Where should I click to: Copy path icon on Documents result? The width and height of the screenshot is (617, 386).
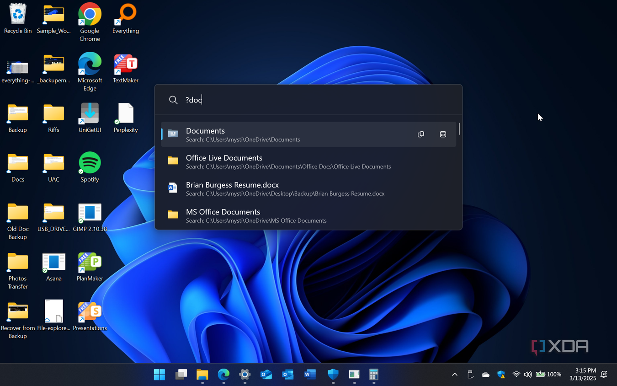click(x=421, y=134)
